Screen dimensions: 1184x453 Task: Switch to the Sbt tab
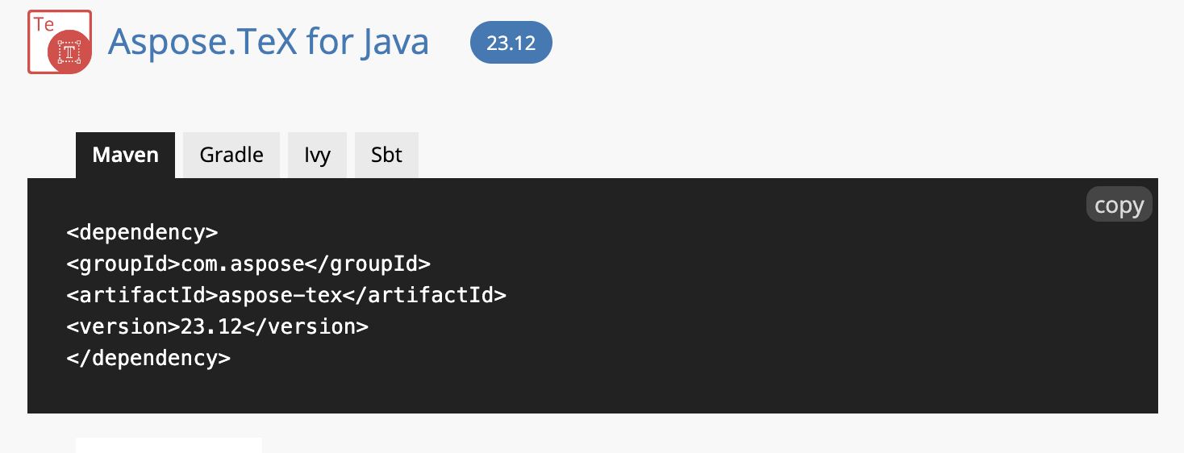(386, 155)
